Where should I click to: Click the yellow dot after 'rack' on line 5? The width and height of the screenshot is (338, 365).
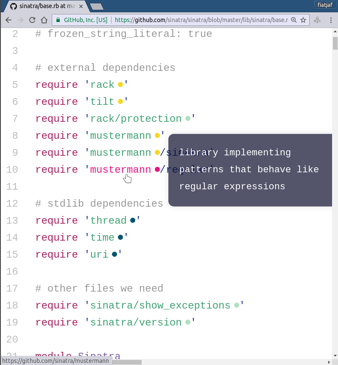click(120, 84)
